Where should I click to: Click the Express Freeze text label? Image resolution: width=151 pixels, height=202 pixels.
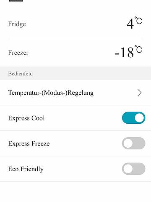pyautogui.click(x=29, y=144)
